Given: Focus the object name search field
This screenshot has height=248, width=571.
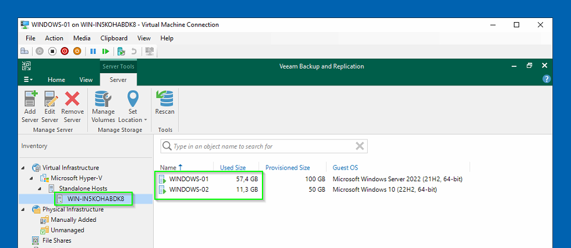Looking at the screenshot, I should pos(264,146).
